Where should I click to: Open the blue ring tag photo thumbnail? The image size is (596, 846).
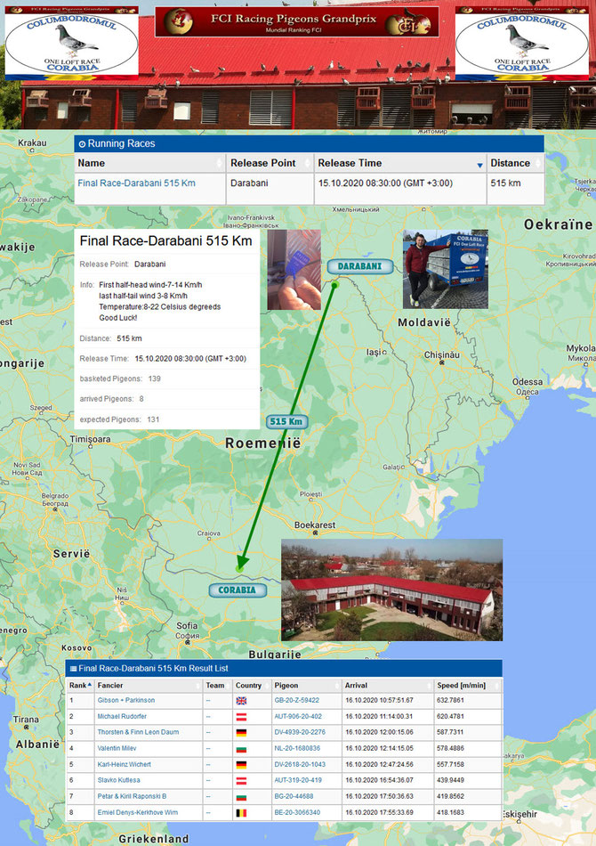294,270
